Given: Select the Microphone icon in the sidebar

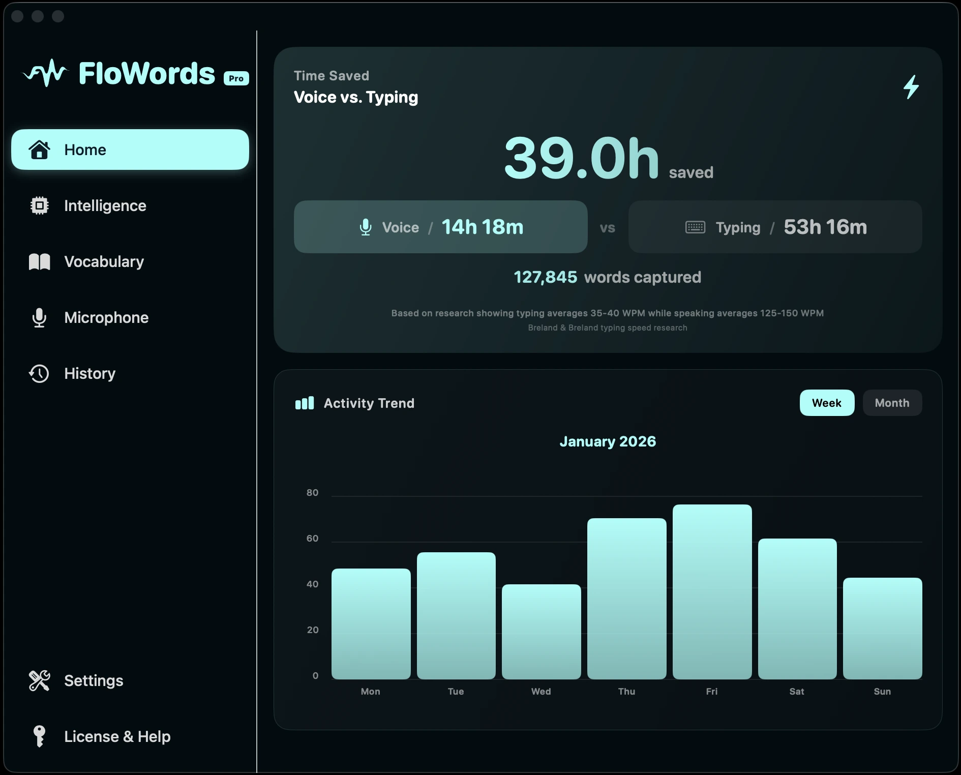Looking at the screenshot, I should coord(40,318).
